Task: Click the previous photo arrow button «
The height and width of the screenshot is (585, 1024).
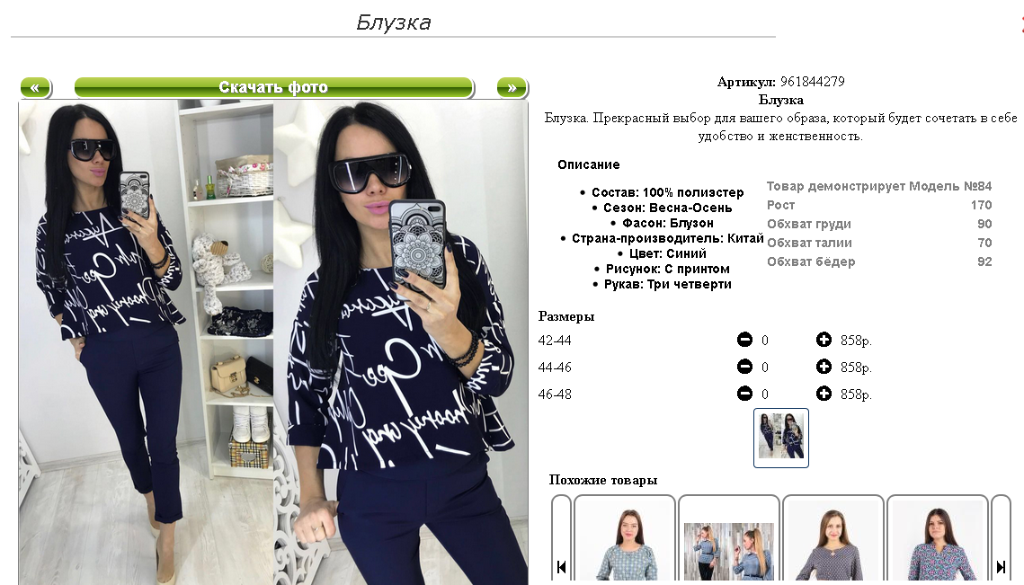Action: pos(35,87)
